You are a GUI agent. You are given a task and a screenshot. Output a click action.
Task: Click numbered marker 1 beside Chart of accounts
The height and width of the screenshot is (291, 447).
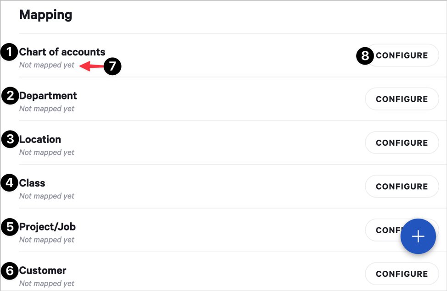point(10,52)
